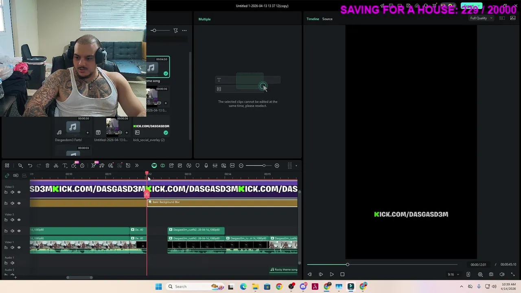
Task: Open the audio mixer icon
Action: tap(215, 166)
